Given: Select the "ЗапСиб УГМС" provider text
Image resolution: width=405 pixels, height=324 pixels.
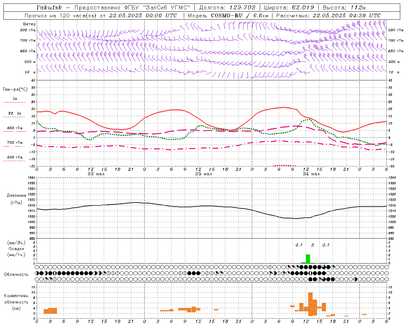Looking at the screenshot, I should pos(167,8).
